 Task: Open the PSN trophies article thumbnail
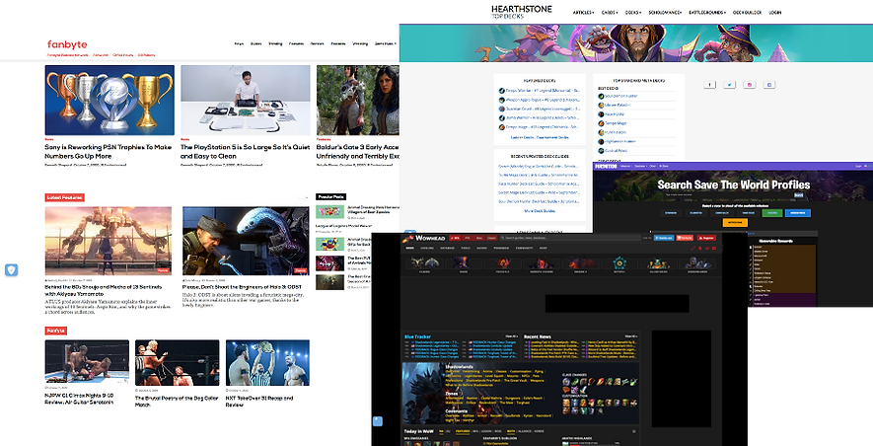pyautogui.click(x=109, y=101)
